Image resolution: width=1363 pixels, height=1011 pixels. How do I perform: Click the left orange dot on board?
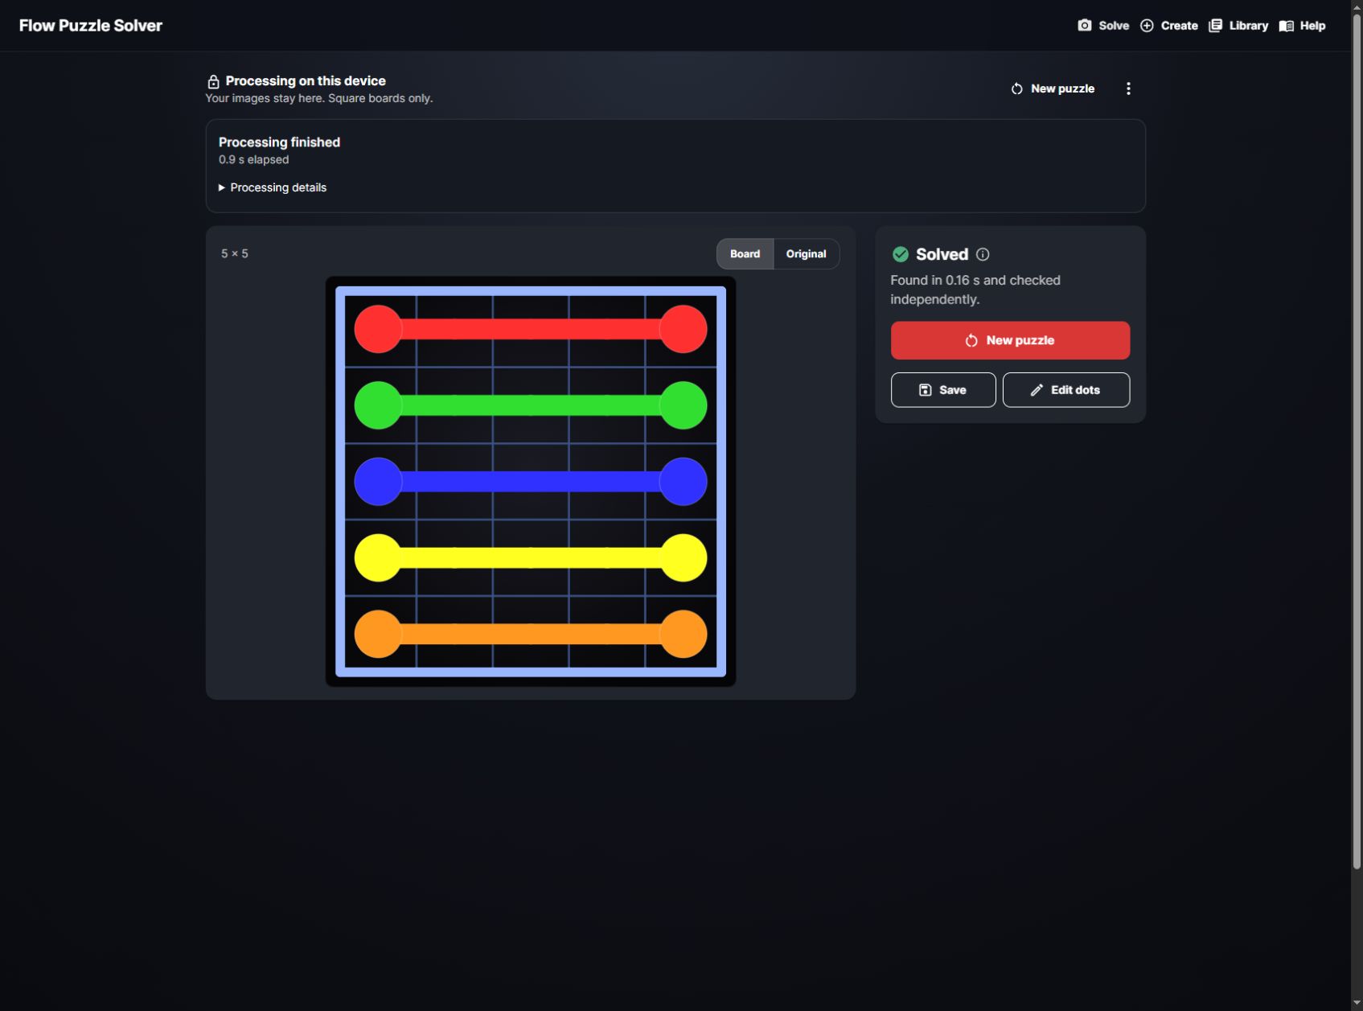click(378, 635)
